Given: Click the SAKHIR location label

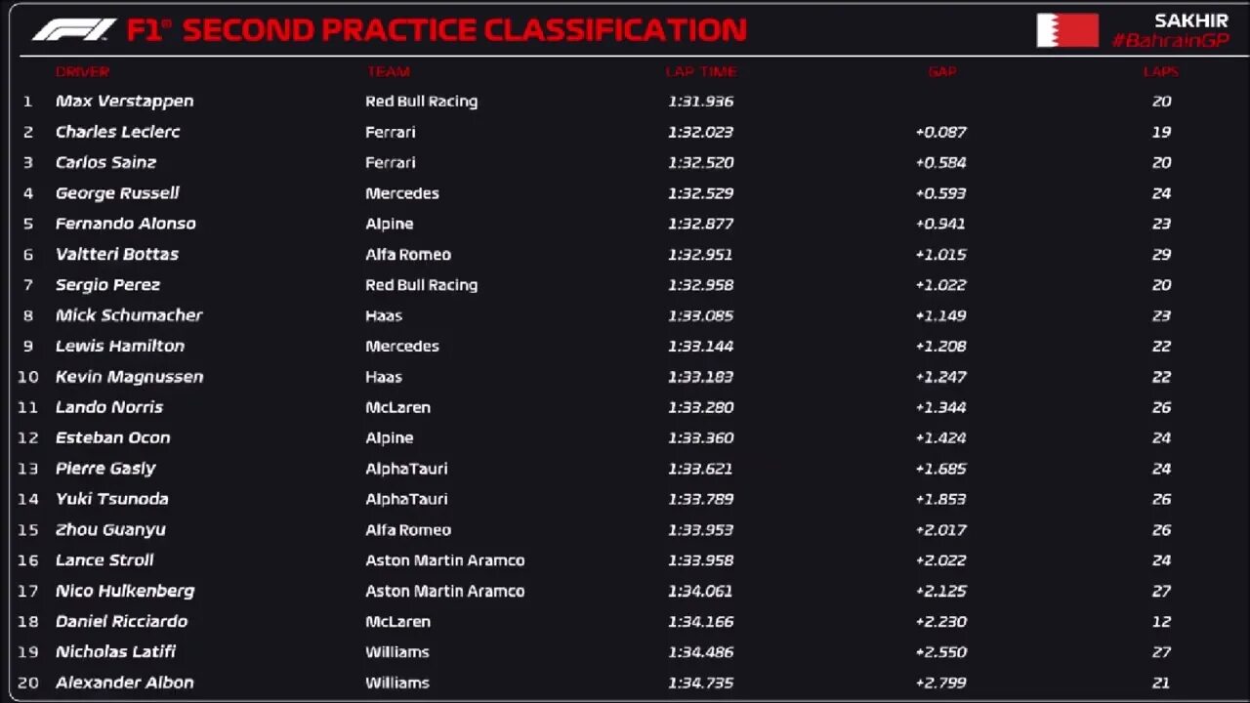Looking at the screenshot, I should click(x=1190, y=21).
